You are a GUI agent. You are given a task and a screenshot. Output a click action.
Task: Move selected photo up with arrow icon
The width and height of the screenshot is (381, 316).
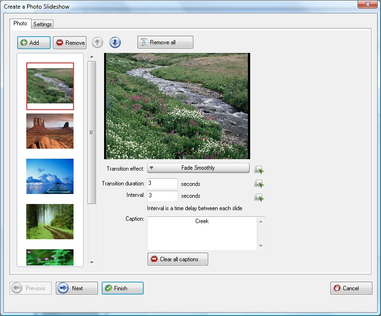click(97, 43)
